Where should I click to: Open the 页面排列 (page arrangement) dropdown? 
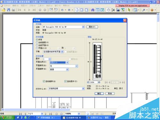point(76,66)
